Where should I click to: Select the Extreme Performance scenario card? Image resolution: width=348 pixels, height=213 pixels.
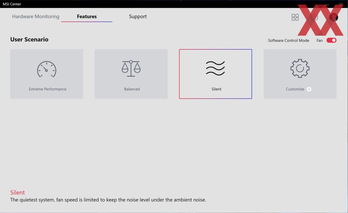[47, 74]
